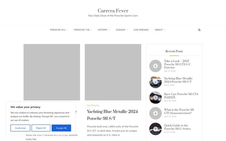Open the GARAGE menu item
The image size is (226, 141).
pyautogui.click(x=121, y=30)
